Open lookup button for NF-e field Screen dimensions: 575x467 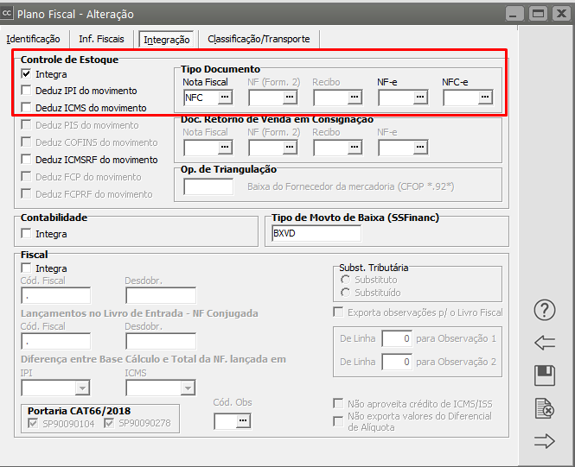pos(419,98)
